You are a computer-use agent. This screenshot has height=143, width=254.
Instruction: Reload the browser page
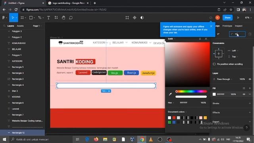click(x=16, y=10)
